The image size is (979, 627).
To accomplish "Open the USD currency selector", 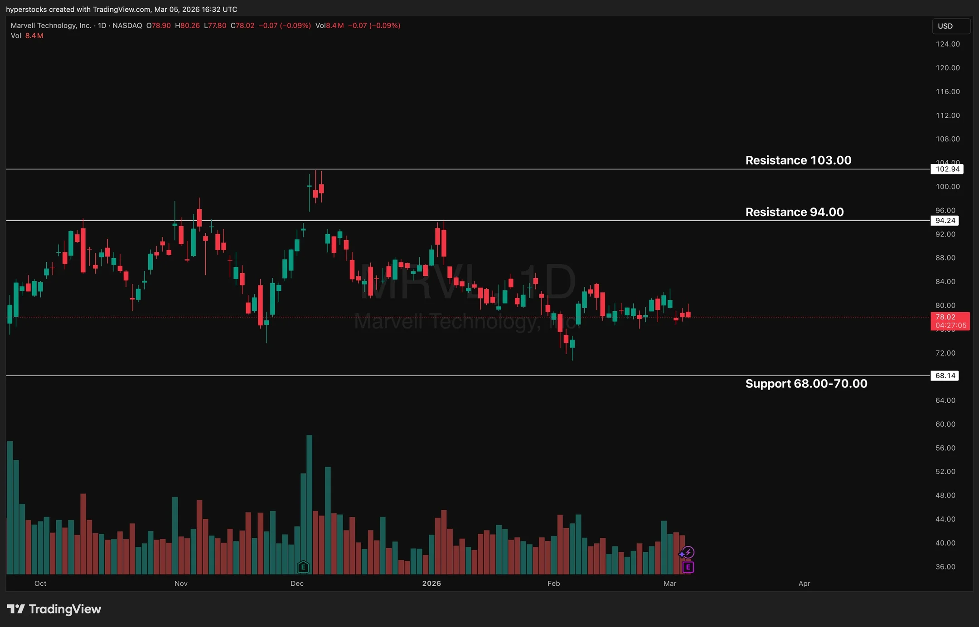I will click(x=951, y=26).
